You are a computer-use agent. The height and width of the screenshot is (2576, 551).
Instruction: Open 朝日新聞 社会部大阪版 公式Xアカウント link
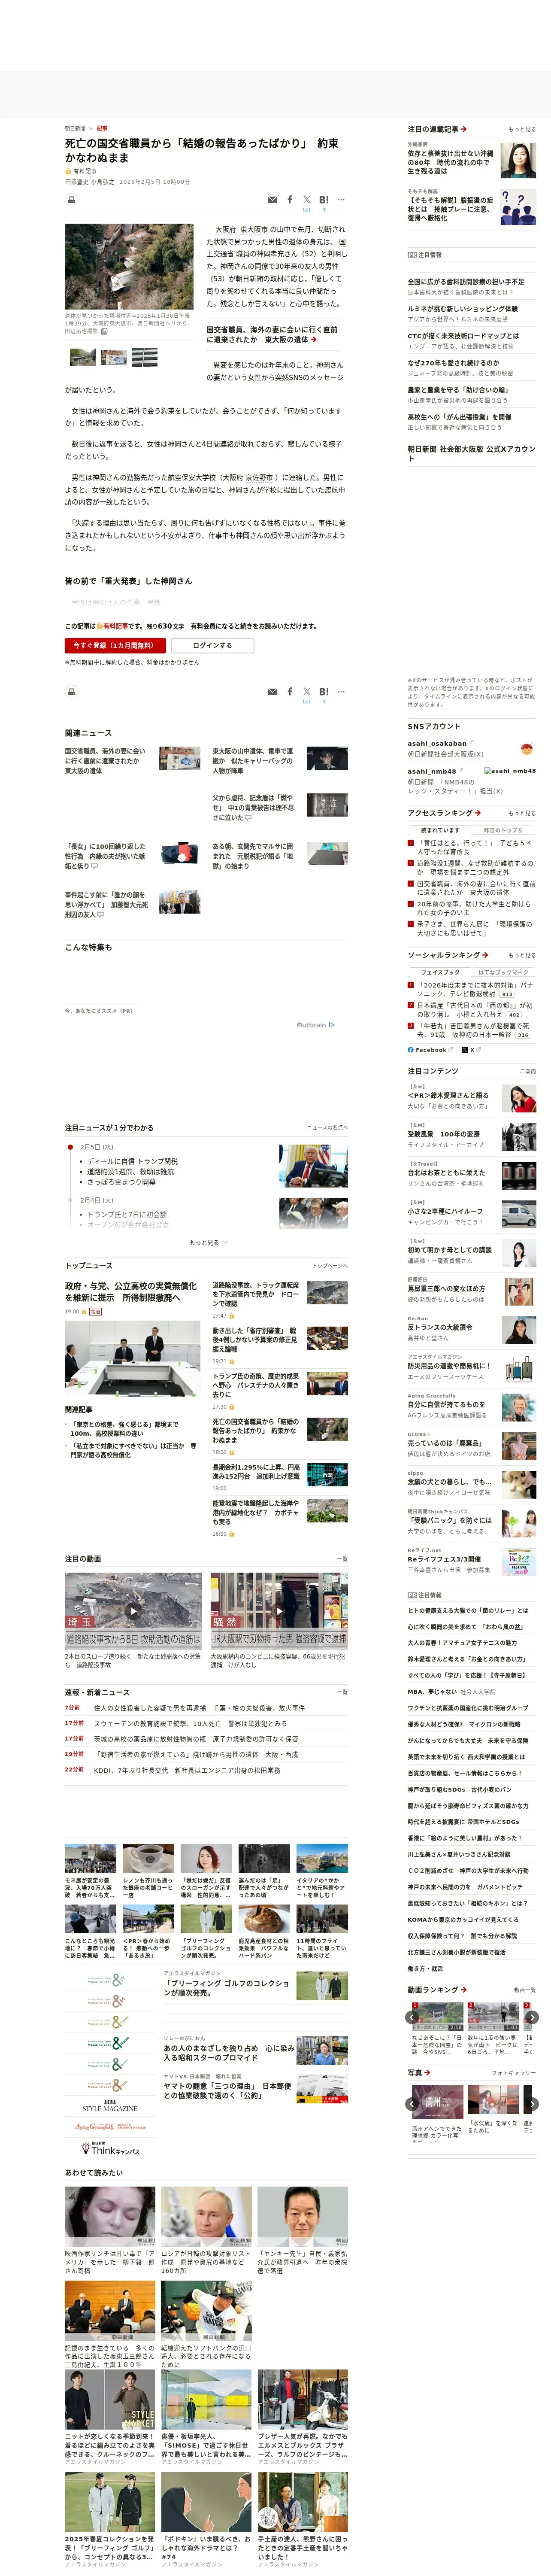pyautogui.click(x=471, y=453)
